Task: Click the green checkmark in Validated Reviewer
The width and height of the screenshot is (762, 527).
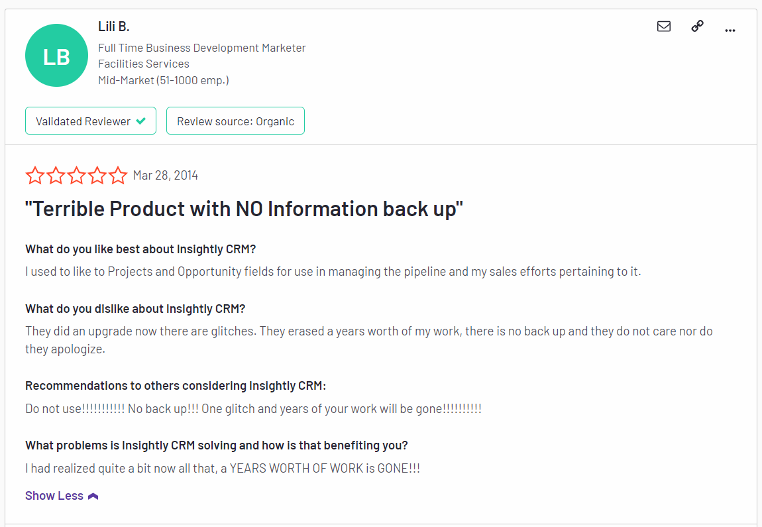Action: [x=141, y=121]
